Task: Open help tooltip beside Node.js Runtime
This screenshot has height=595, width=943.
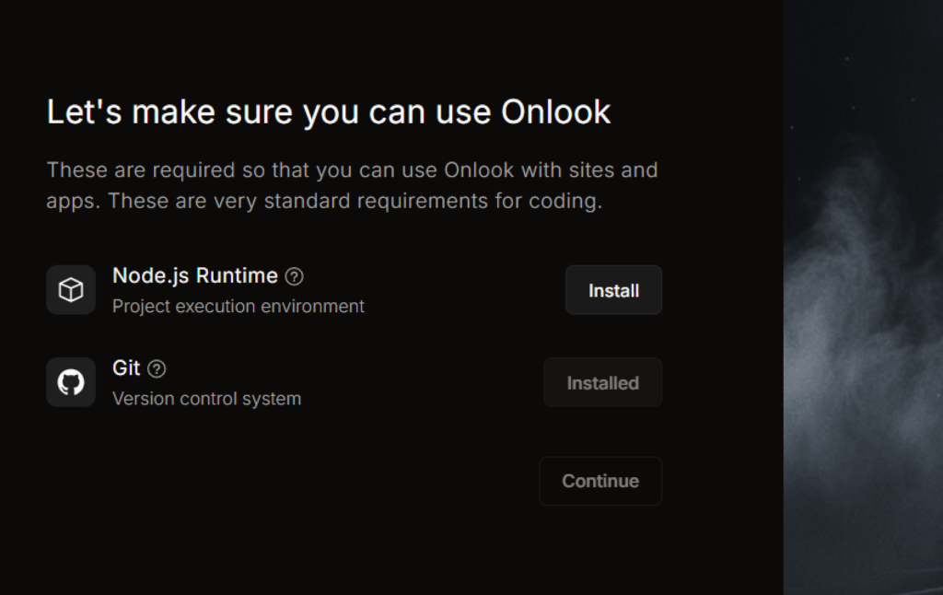Action: (x=294, y=276)
